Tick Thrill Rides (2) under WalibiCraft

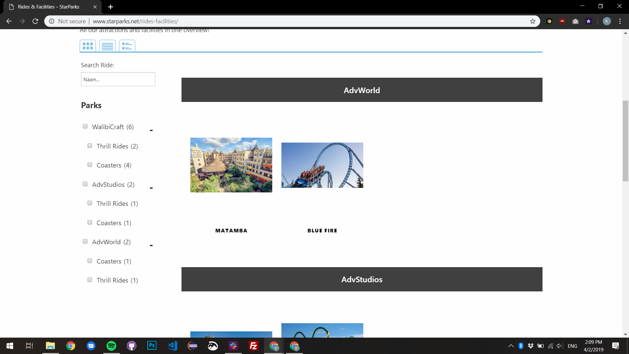(90, 146)
